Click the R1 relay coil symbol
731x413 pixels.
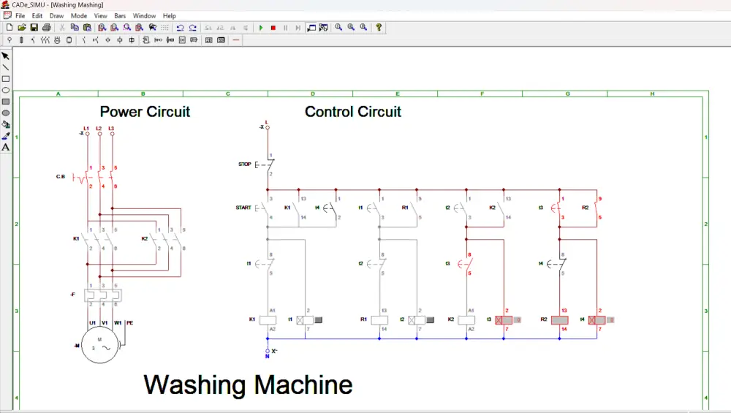(379, 319)
